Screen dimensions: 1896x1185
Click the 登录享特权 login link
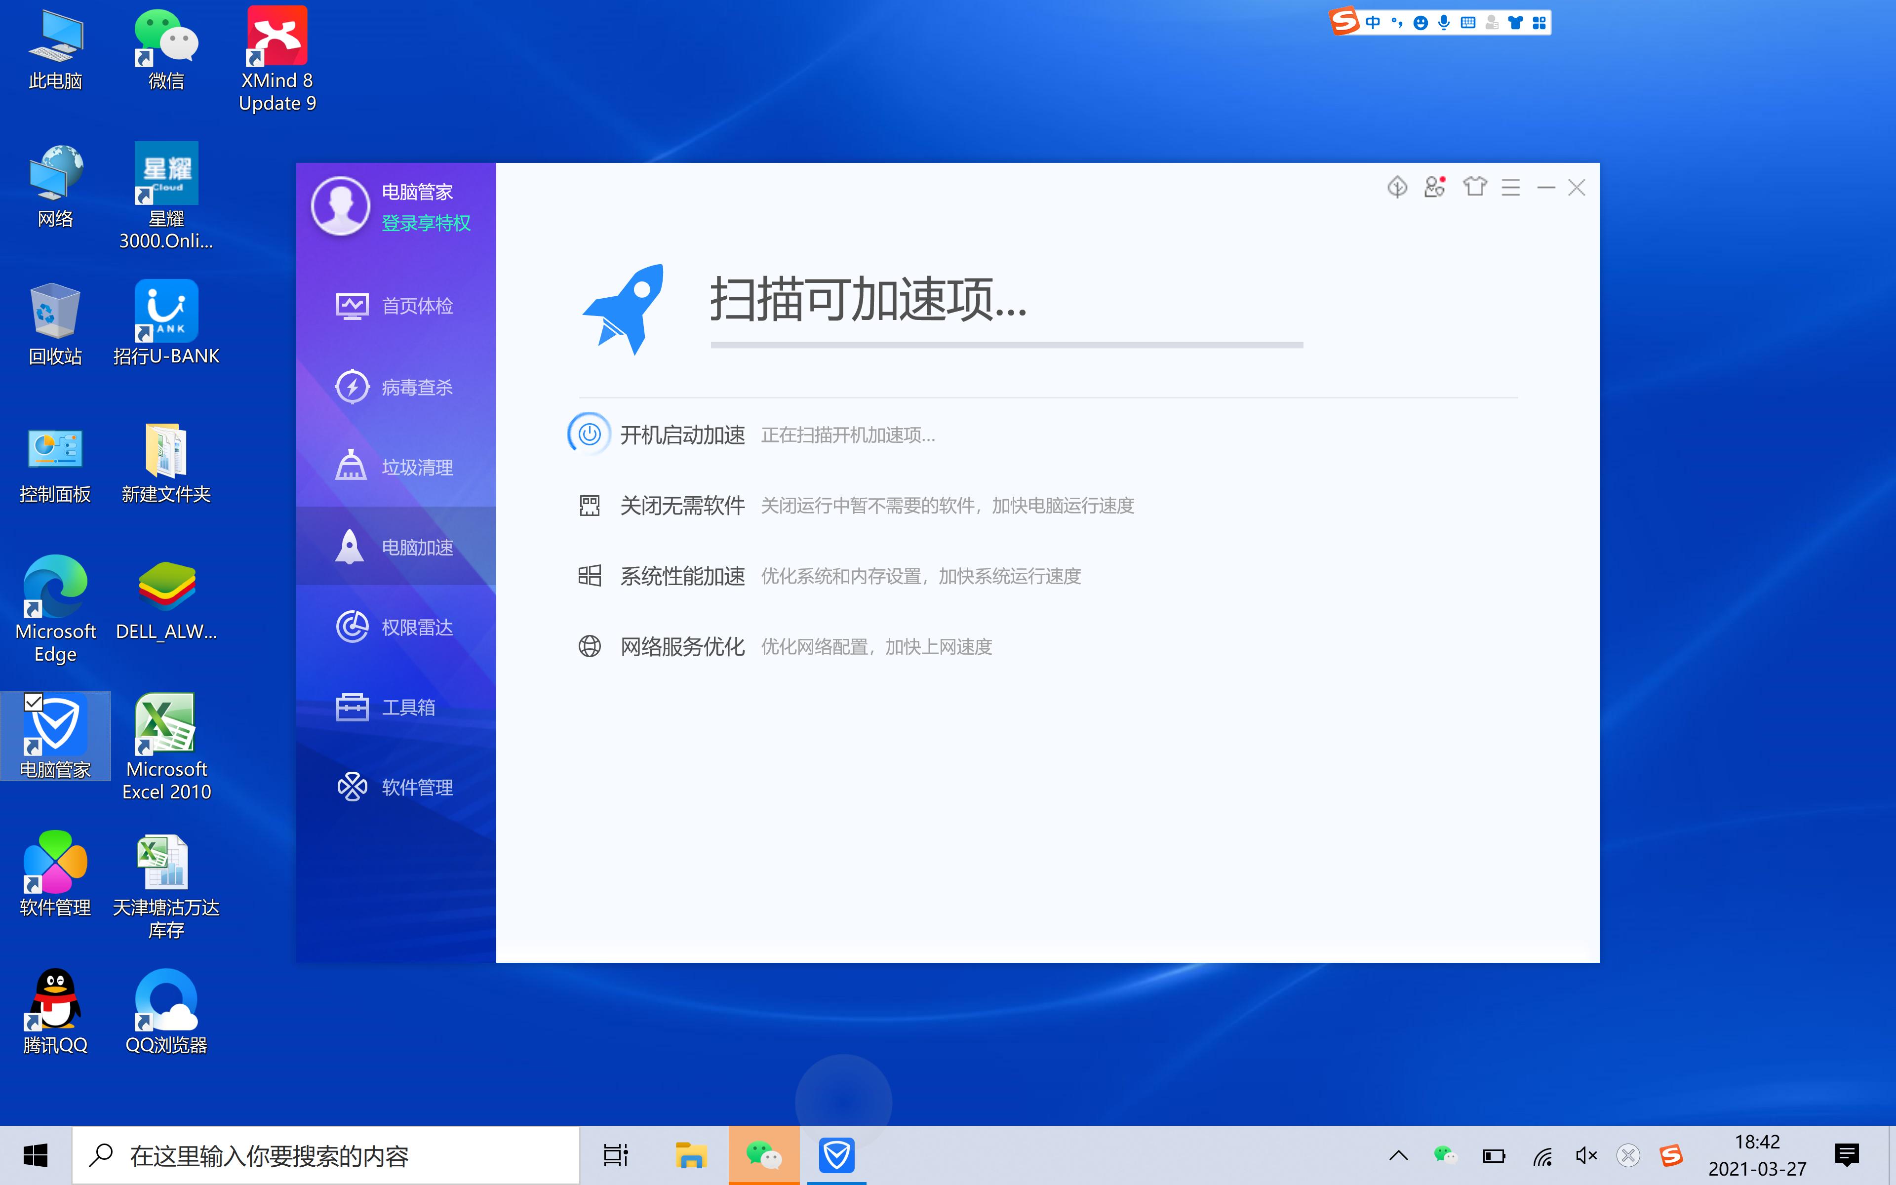[x=426, y=223]
